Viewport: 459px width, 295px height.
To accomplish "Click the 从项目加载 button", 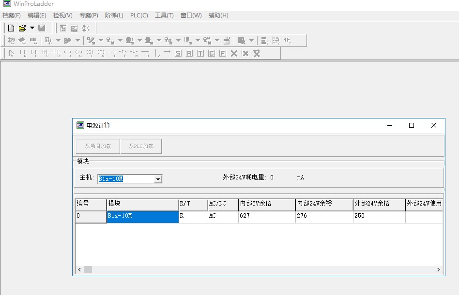I will coord(98,146).
